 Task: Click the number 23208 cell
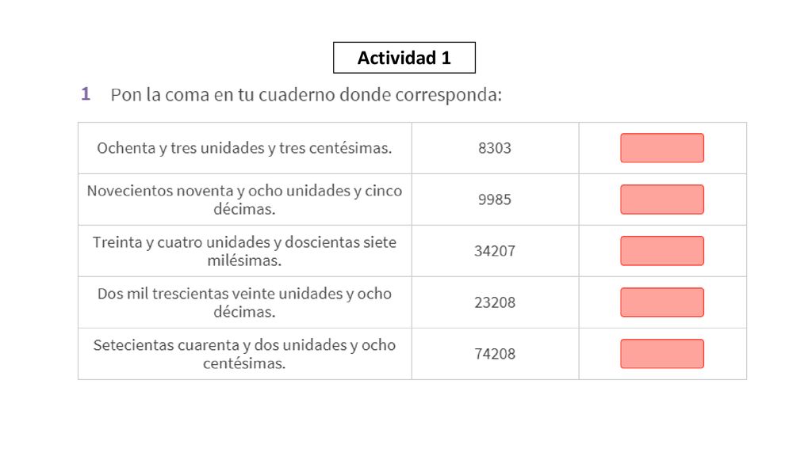point(495,302)
